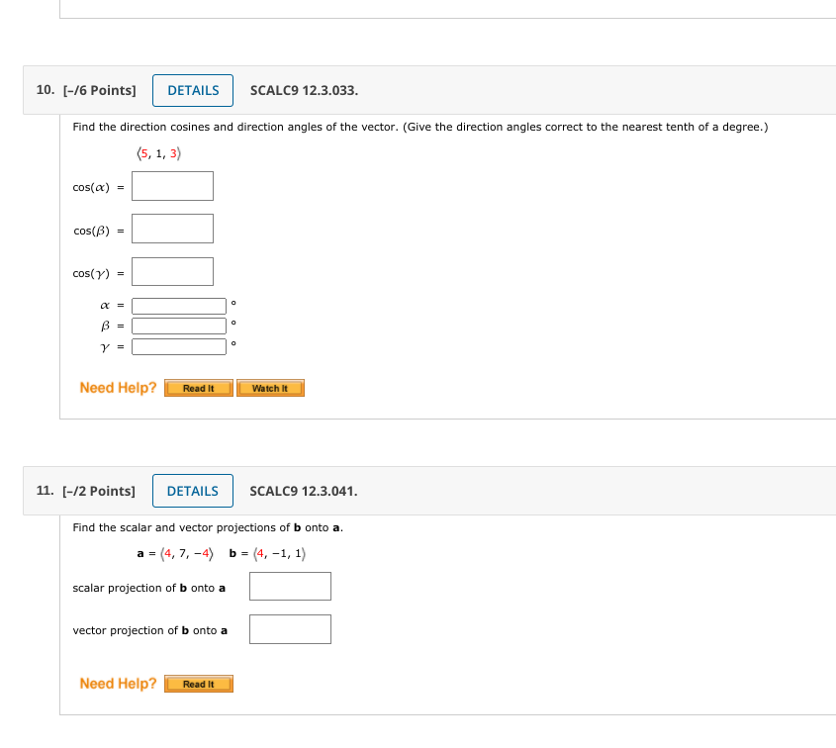
Task: Click the Read It icon for problem 10
Action: tap(198, 388)
